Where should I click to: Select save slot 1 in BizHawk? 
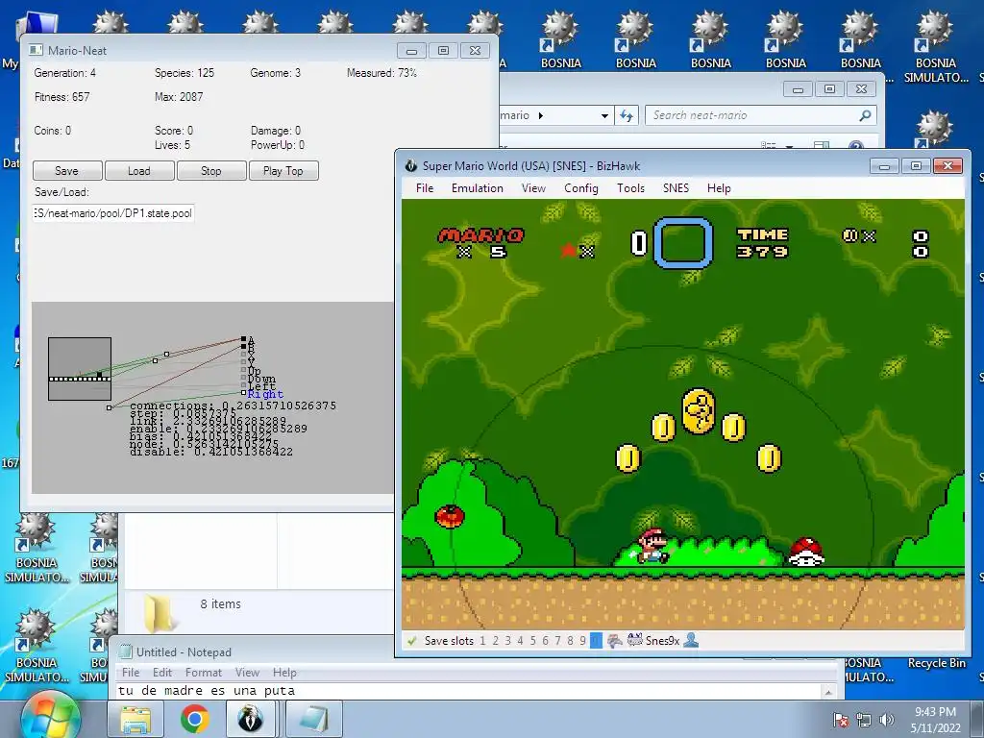(x=482, y=641)
